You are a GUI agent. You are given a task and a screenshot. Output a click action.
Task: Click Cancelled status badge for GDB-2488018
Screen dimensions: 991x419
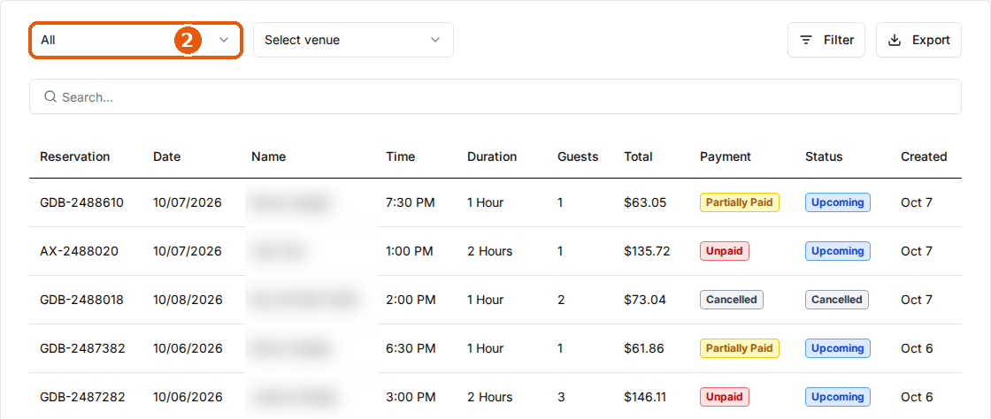[837, 300]
